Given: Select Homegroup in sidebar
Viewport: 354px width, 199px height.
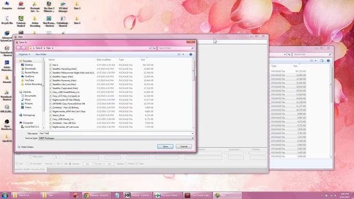Looking at the screenshot, I should [x=27, y=115].
